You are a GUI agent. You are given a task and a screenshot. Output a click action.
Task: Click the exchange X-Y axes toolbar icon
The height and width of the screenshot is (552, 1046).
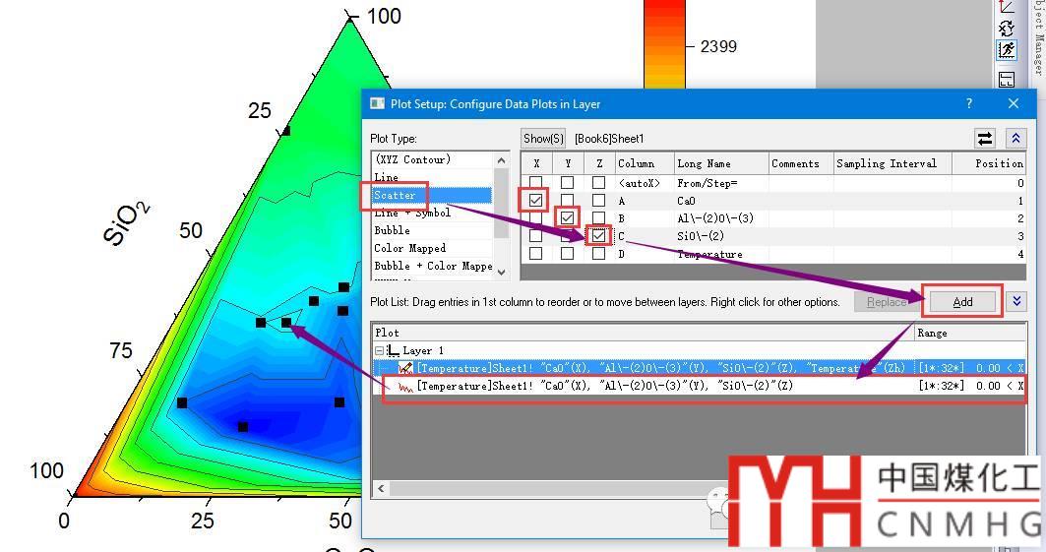[x=1006, y=29]
